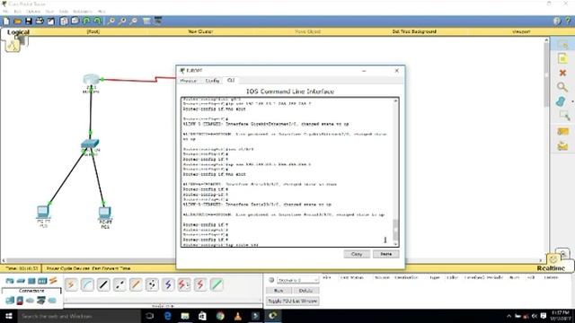575x323 pixels.
Task: Select the Inspect magnifier tool
Action: 562,87
